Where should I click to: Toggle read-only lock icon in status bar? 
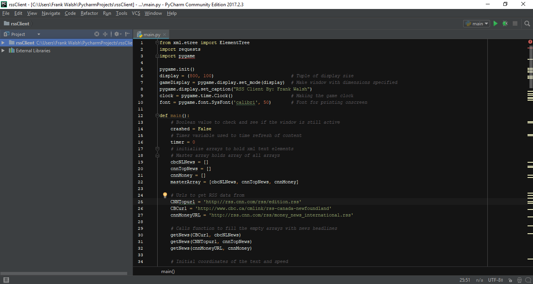point(509,280)
